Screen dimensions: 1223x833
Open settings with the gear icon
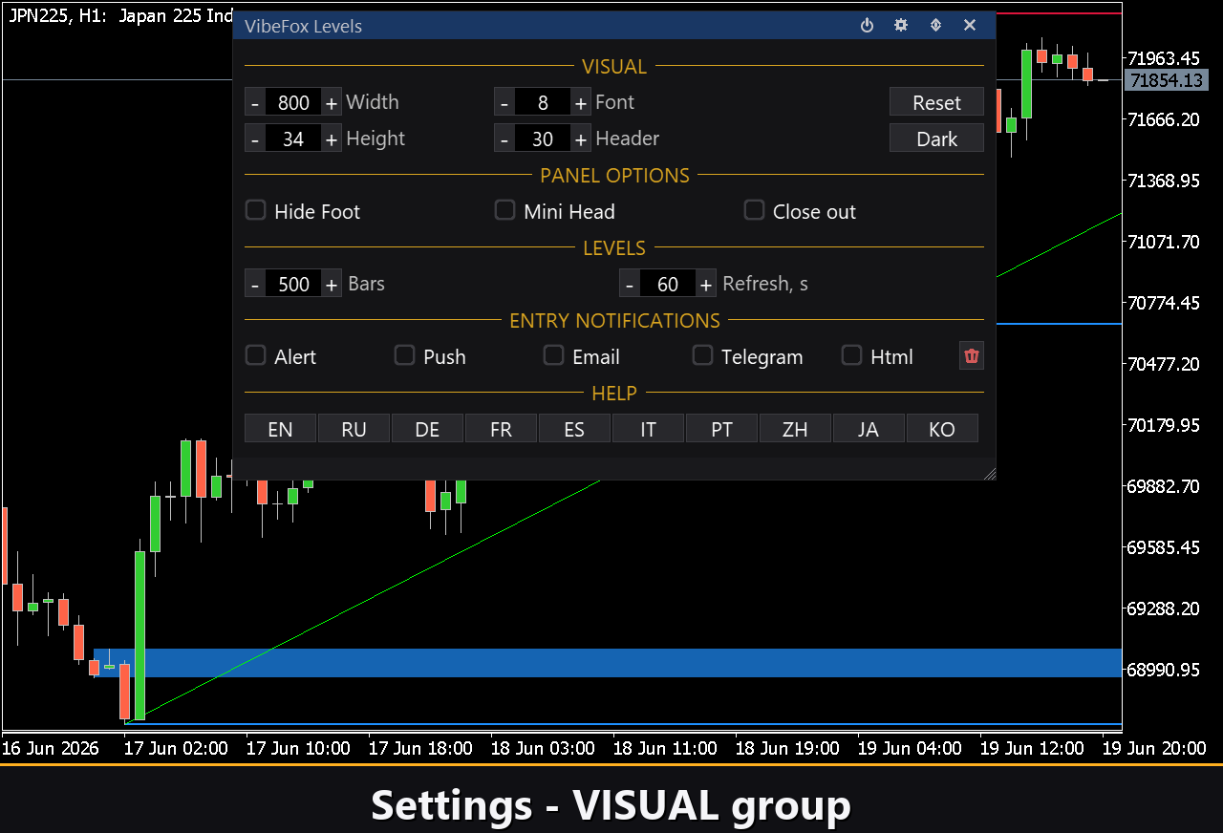pyautogui.click(x=901, y=26)
